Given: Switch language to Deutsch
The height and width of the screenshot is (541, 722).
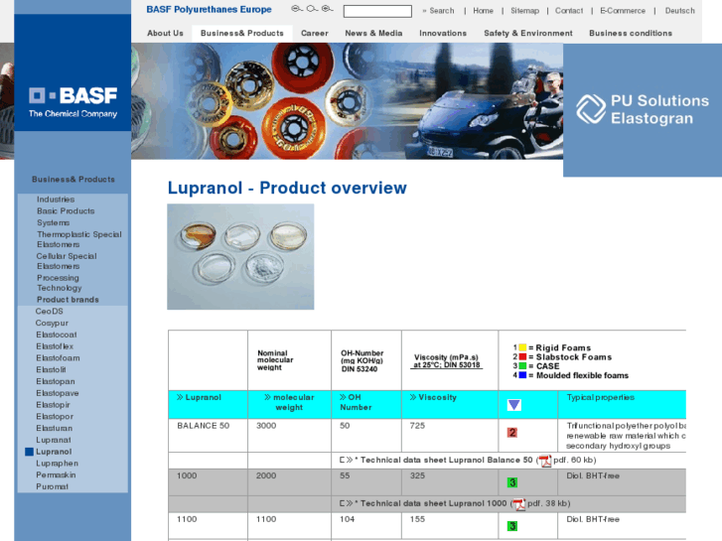Looking at the screenshot, I should click(x=679, y=11).
